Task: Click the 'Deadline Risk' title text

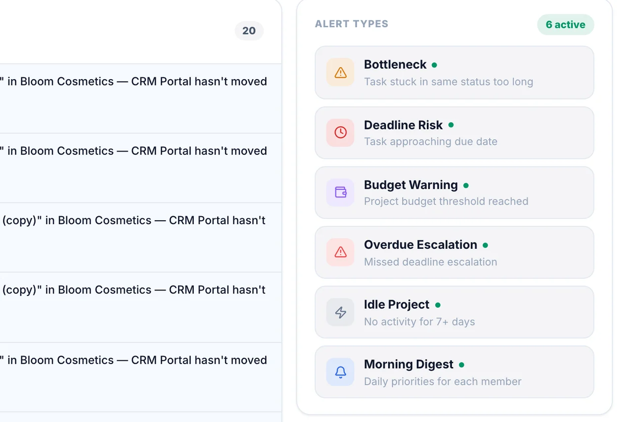Action: pos(404,125)
